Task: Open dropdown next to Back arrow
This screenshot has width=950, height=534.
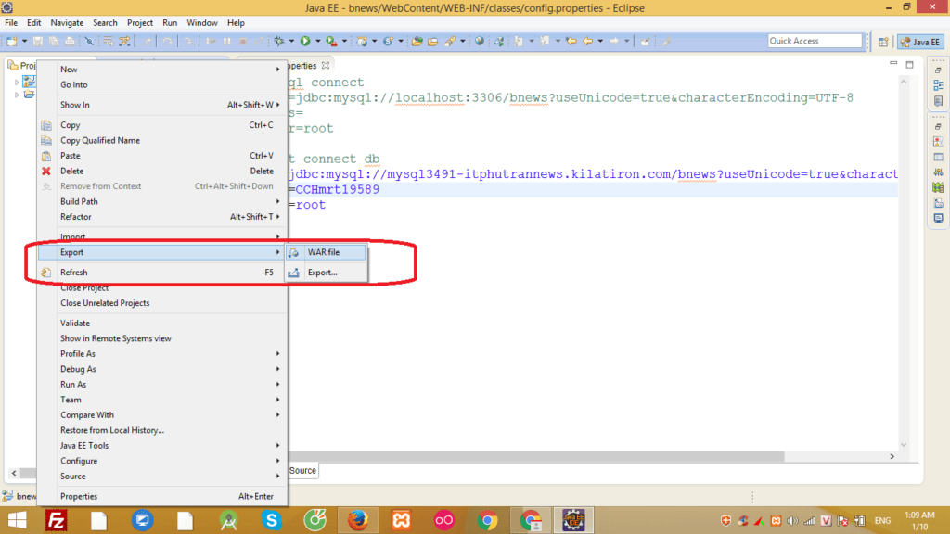Action: pyautogui.click(x=600, y=41)
